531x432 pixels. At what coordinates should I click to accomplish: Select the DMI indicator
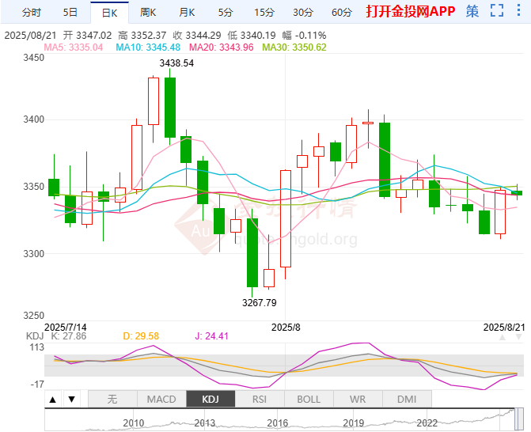coord(407,399)
